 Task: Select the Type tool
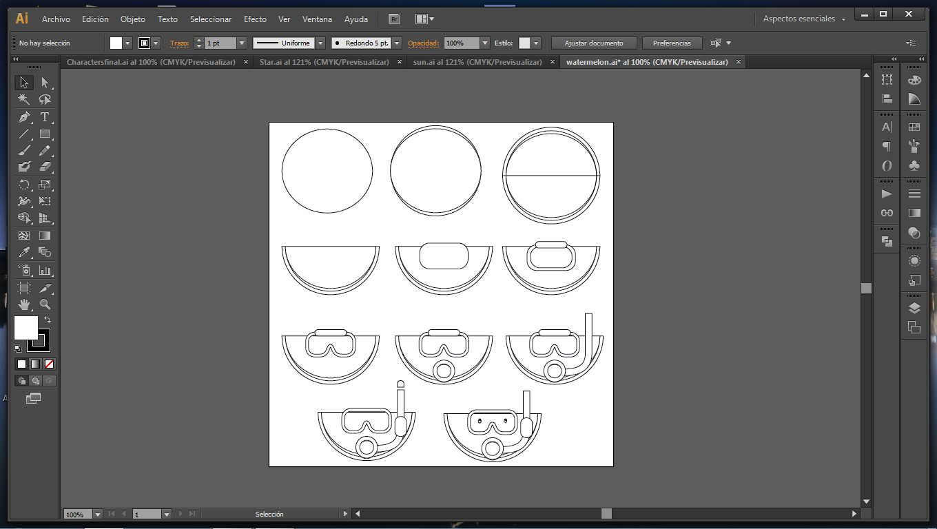tap(45, 117)
